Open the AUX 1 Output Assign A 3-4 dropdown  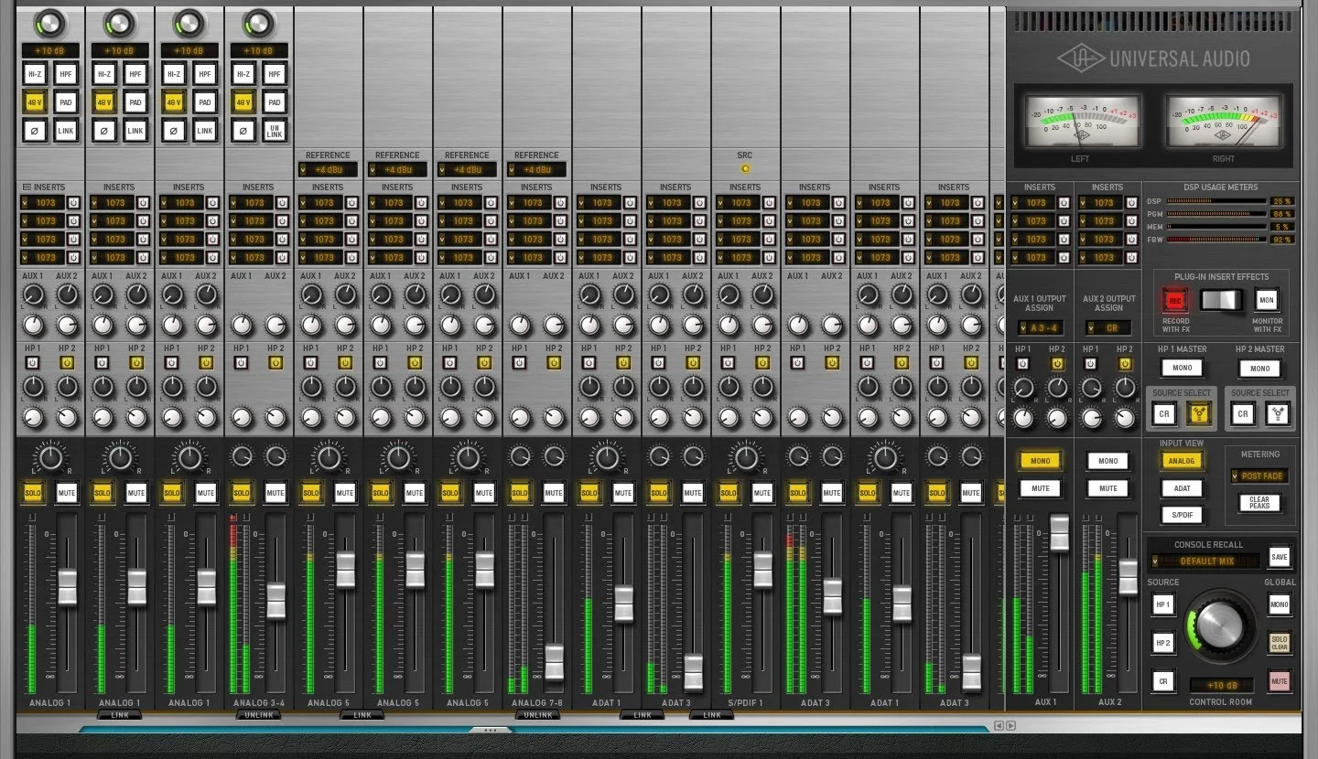pyautogui.click(x=1040, y=327)
